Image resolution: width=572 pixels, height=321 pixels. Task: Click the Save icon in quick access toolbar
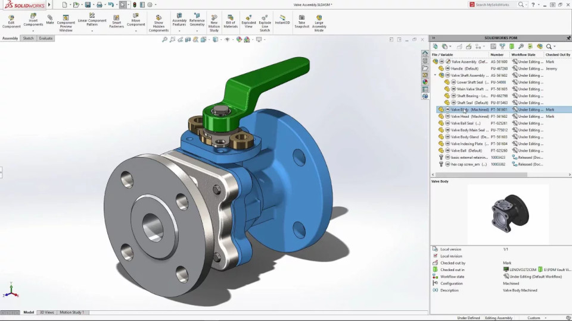click(x=87, y=5)
